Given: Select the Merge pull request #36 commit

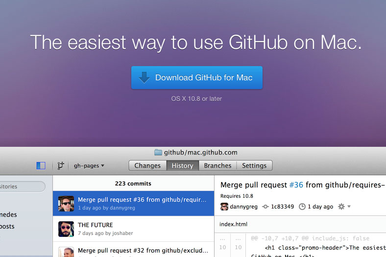Looking at the screenshot, I should tap(133, 203).
